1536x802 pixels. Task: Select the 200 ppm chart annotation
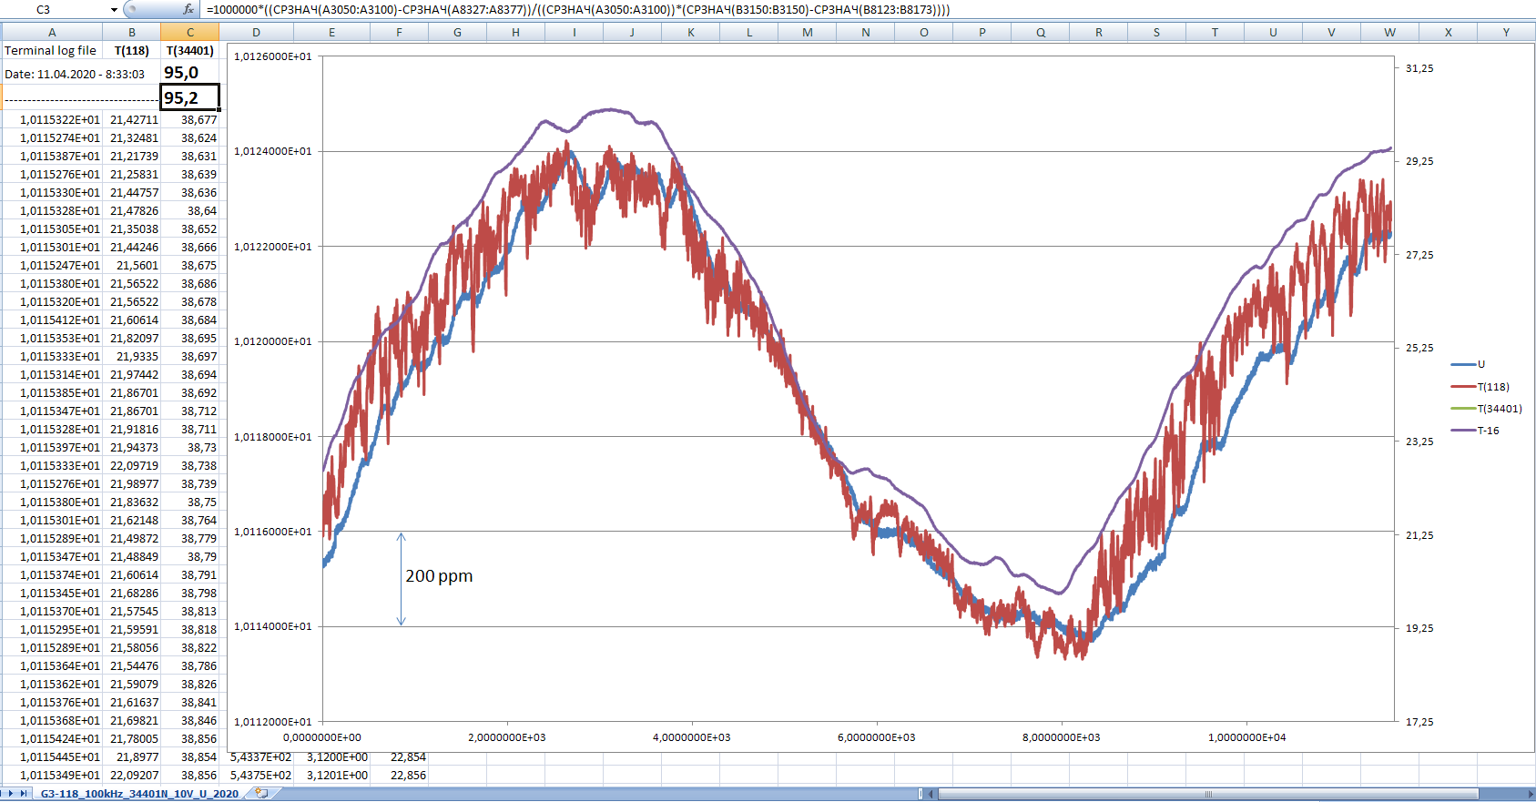coord(439,576)
